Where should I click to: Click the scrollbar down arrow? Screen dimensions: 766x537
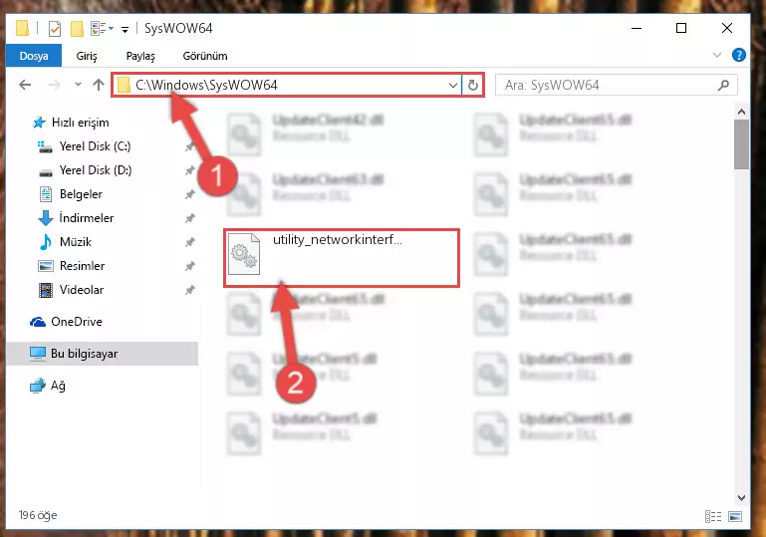click(741, 497)
